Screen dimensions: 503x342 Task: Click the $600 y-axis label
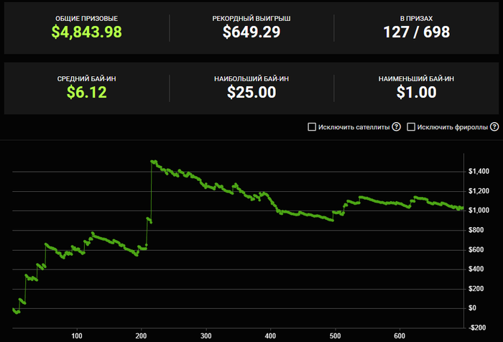point(476,249)
